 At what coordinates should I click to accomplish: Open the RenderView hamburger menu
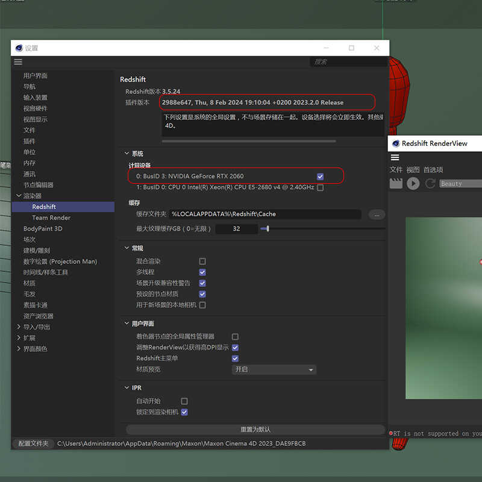(394, 157)
